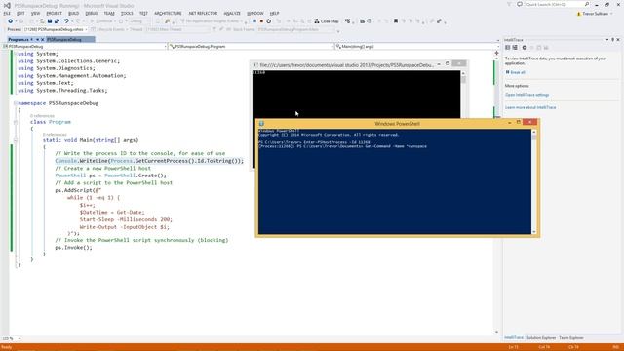Screen dimensions: 624x351
Task: Close the Program.cs document tab
Action: coord(42,39)
